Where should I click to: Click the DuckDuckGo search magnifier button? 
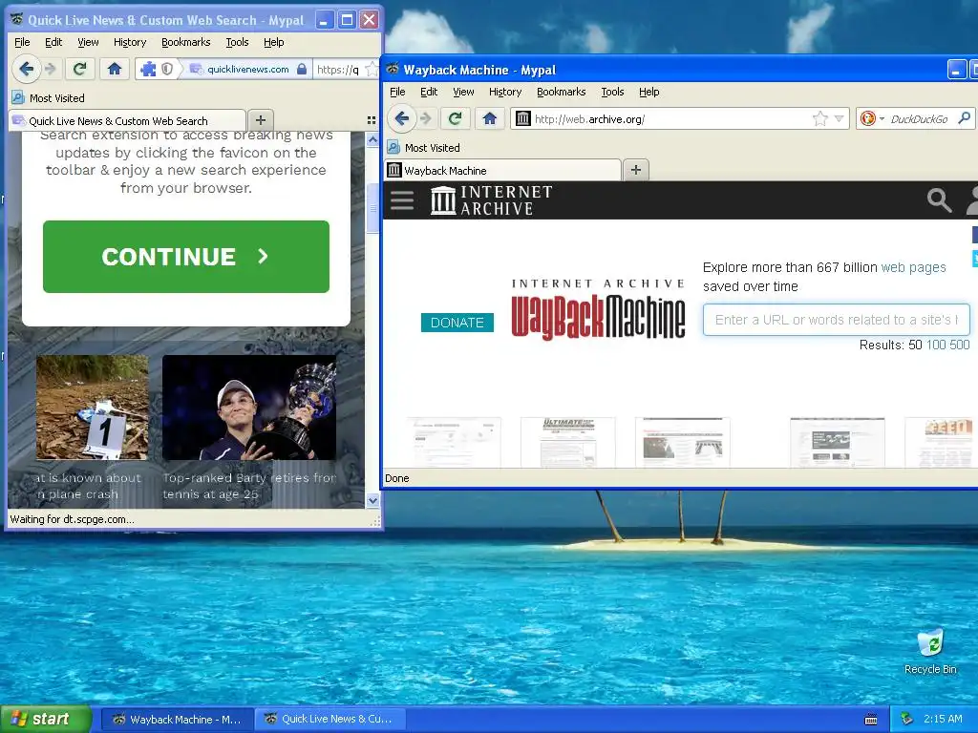click(x=965, y=117)
